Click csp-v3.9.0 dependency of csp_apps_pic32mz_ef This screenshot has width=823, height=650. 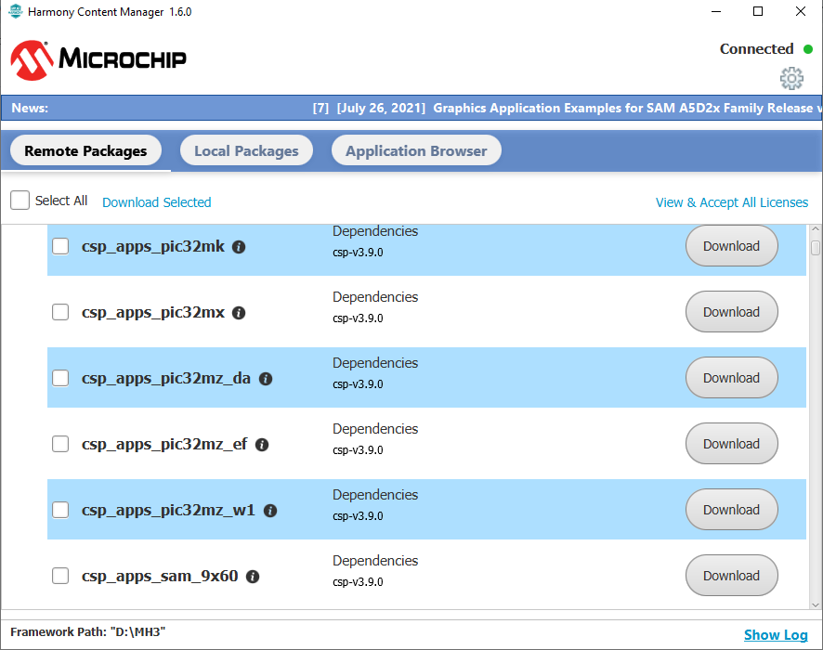coord(358,450)
